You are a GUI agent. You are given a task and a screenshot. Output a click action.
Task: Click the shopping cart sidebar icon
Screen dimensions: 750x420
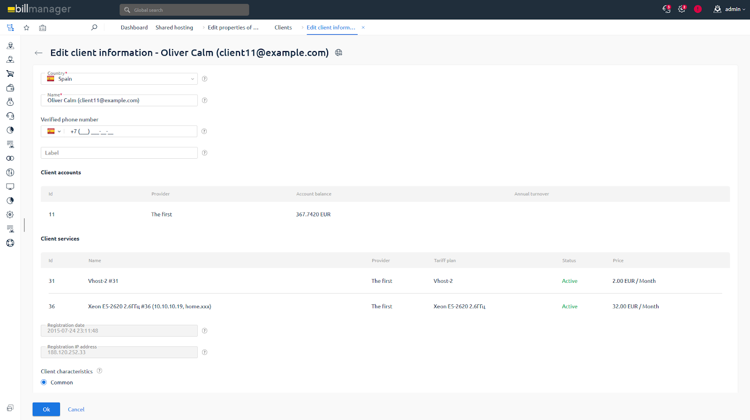[10, 74]
